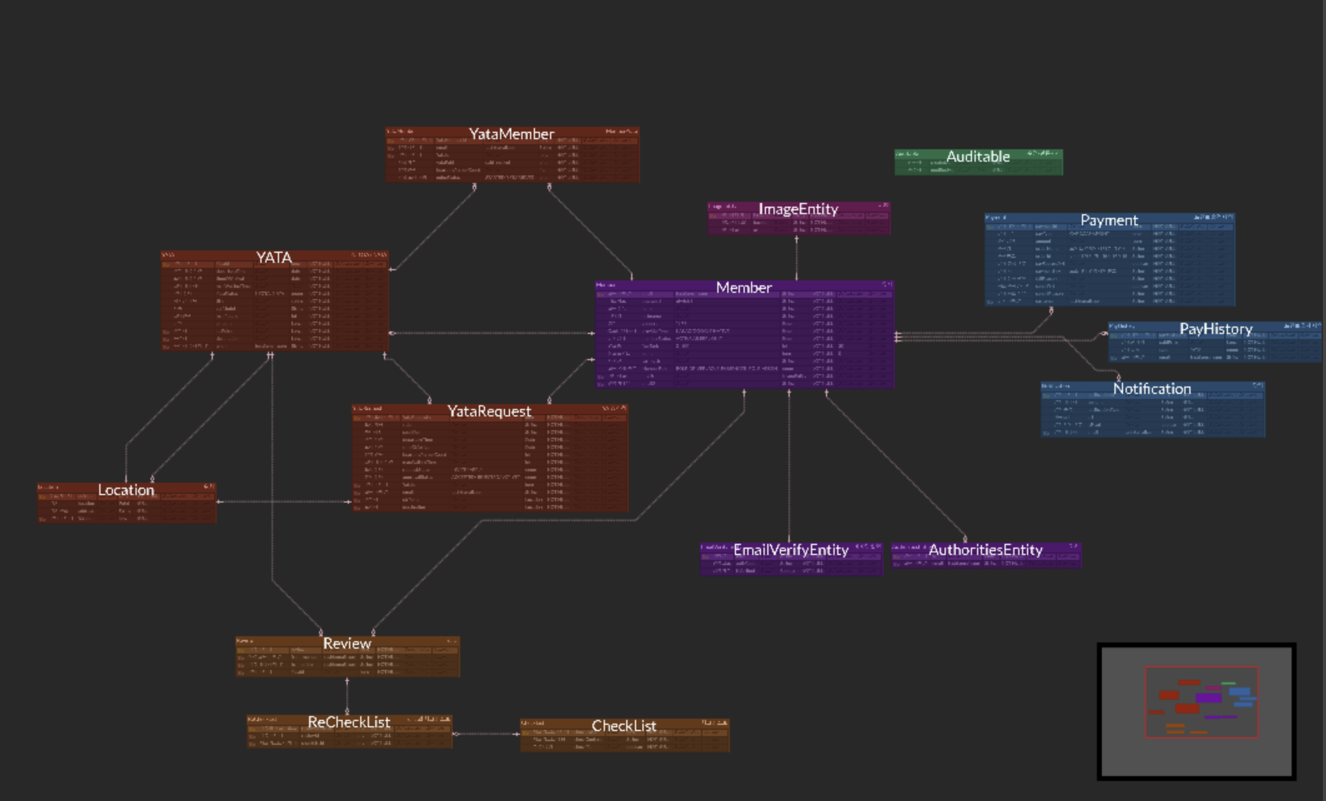This screenshot has width=1326, height=801.
Task: Select the AuthoritiesEntity table title
Action: 985,550
